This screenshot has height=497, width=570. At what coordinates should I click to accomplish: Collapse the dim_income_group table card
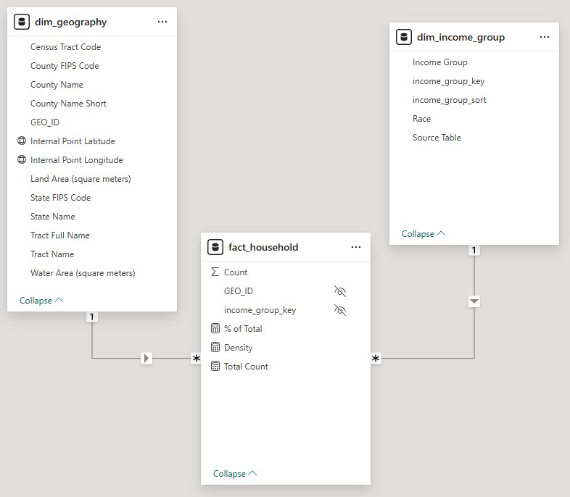click(x=424, y=234)
